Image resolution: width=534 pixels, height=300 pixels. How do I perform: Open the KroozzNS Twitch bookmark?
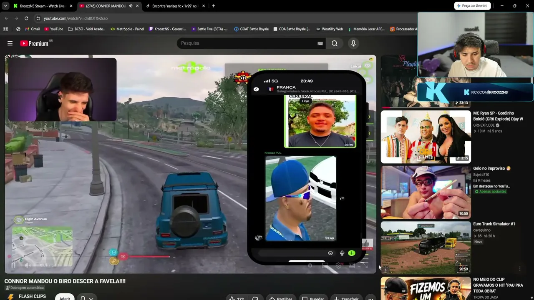tap(167, 29)
